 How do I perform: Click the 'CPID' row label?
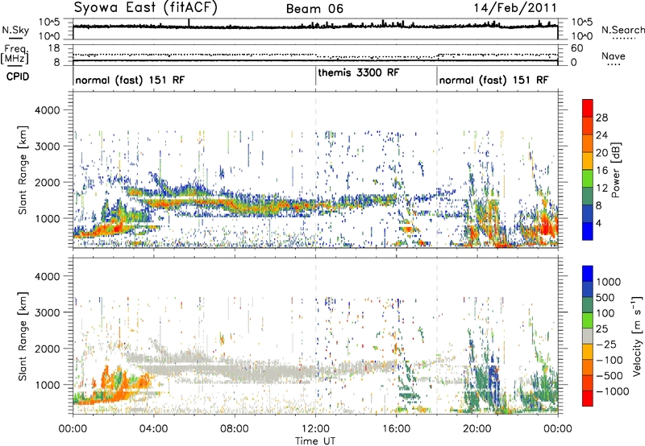[18, 76]
